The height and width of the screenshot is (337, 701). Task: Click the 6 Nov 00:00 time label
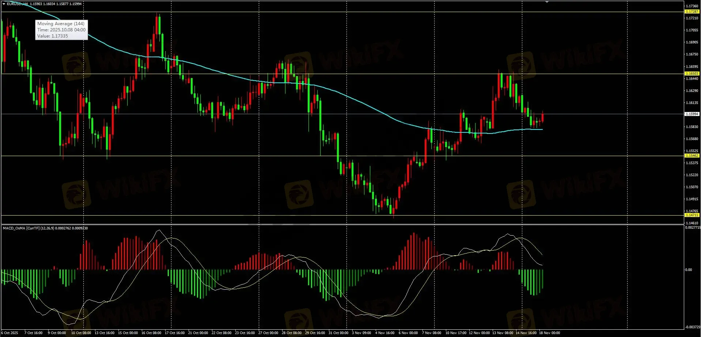tap(408, 333)
